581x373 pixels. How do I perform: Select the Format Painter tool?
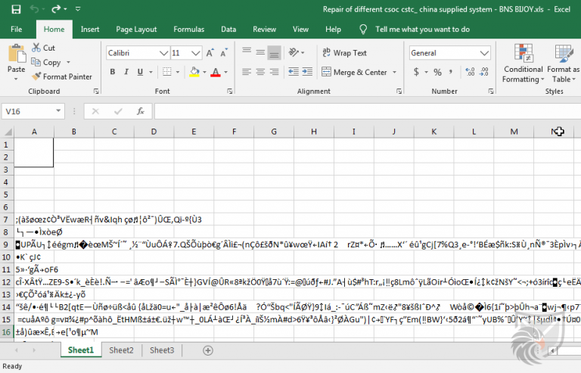click(62, 76)
